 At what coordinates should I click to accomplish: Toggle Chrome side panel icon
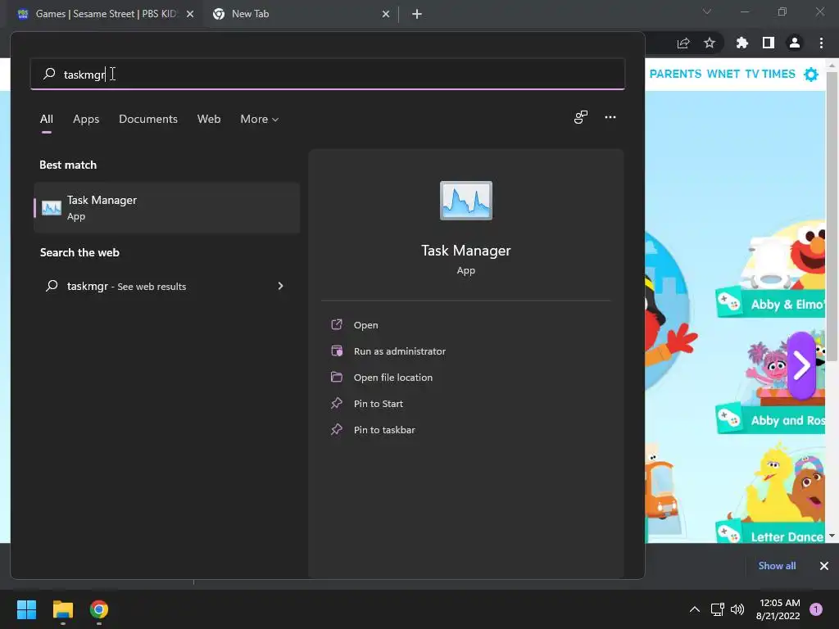[x=769, y=43]
